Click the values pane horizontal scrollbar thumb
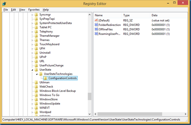The image size is (191, 125). [130, 114]
